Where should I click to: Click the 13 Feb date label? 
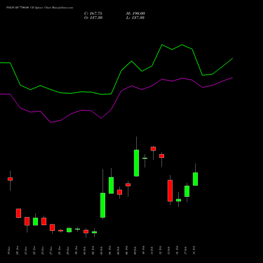[169, 250]
